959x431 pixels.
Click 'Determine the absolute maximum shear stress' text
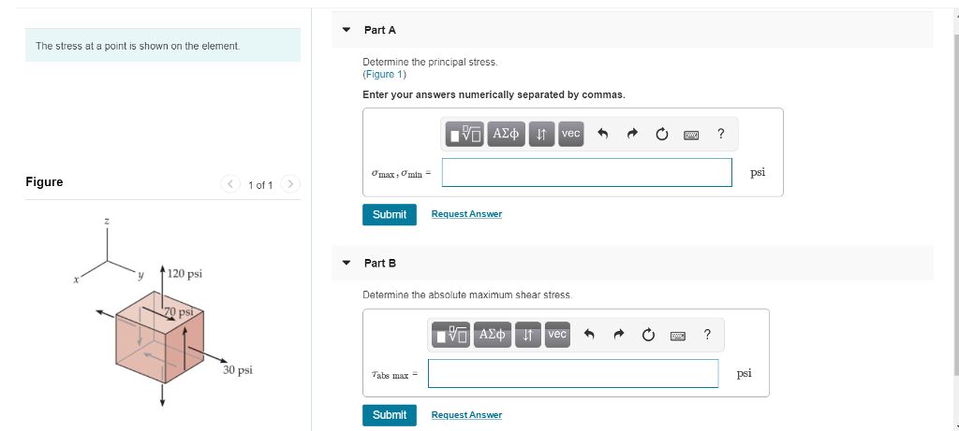pyautogui.click(x=467, y=295)
